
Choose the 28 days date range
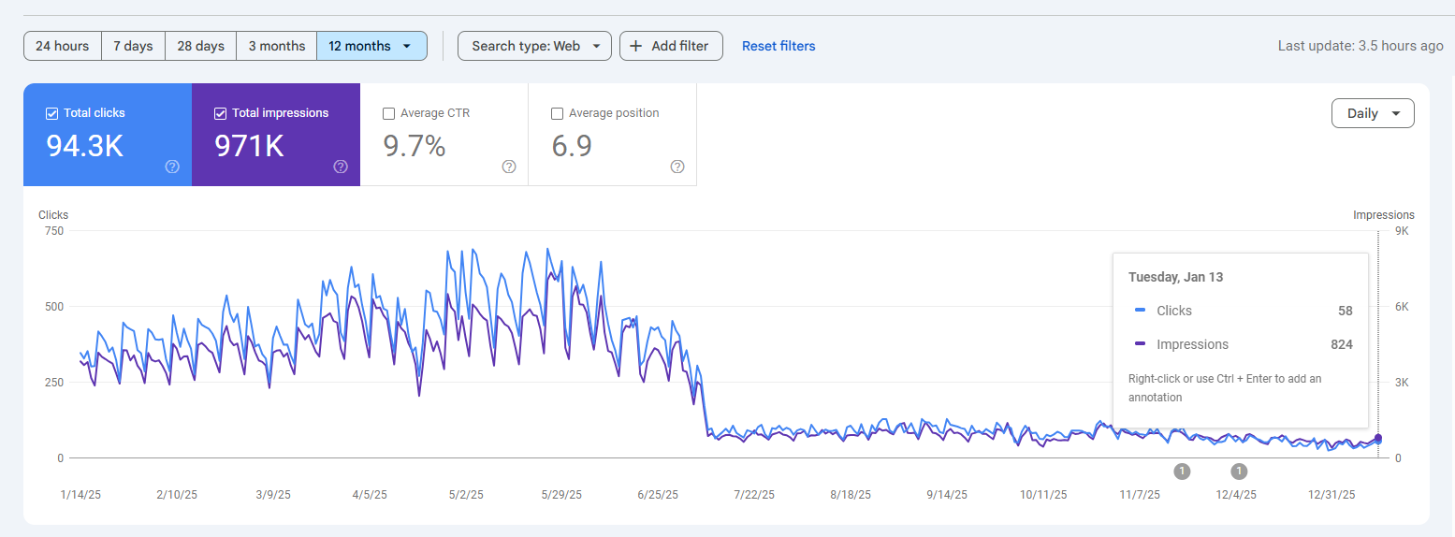[x=200, y=46]
